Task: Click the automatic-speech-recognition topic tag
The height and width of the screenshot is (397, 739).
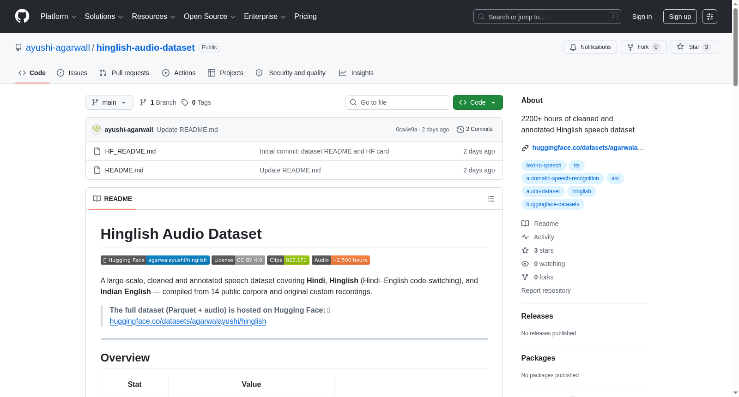Action: pyautogui.click(x=563, y=178)
